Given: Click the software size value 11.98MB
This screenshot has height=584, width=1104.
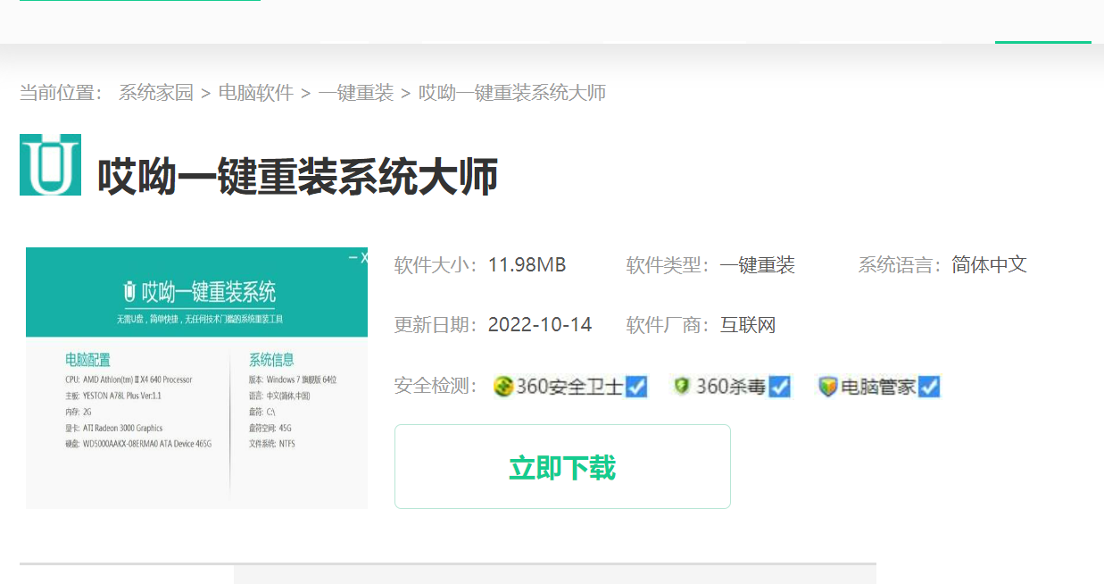Looking at the screenshot, I should tap(527, 265).
